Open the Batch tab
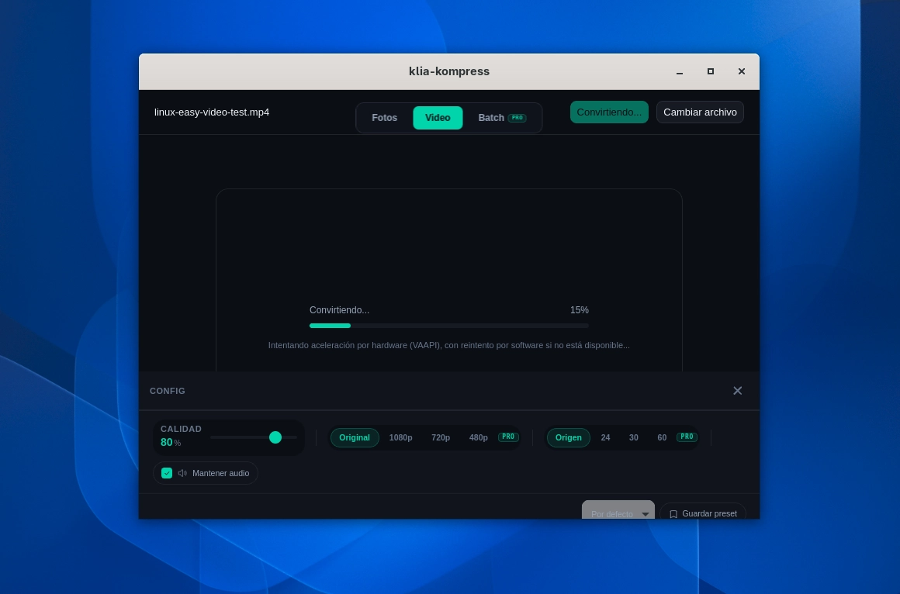Screen dimensions: 900x594 502,118
